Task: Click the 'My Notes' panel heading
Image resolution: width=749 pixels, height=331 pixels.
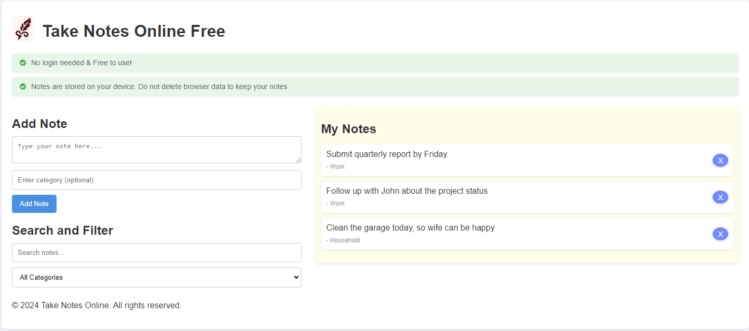Action: point(349,129)
